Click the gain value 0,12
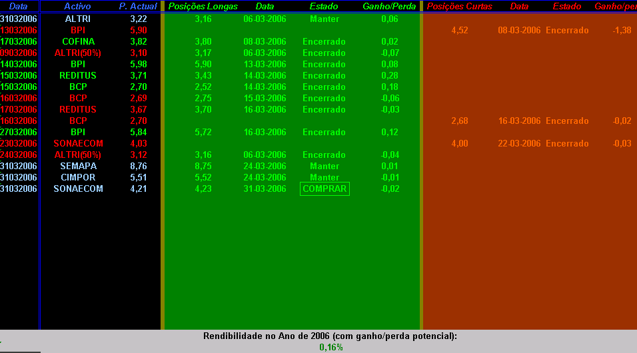The width and height of the screenshot is (637, 353). (x=390, y=132)
